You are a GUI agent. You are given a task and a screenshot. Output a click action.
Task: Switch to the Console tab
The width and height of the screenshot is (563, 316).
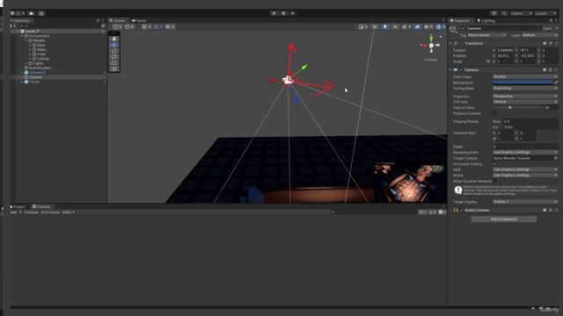click(41, 207)
